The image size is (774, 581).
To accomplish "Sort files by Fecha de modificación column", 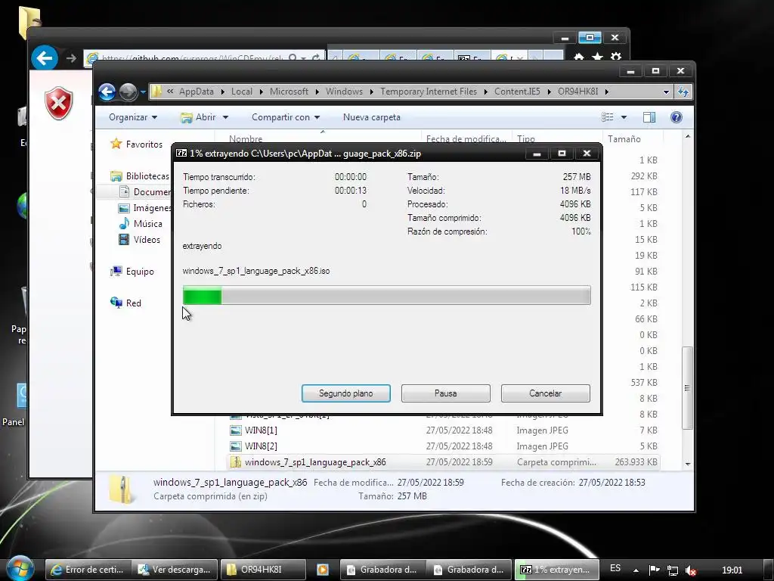I will click(x=466, y=139).
